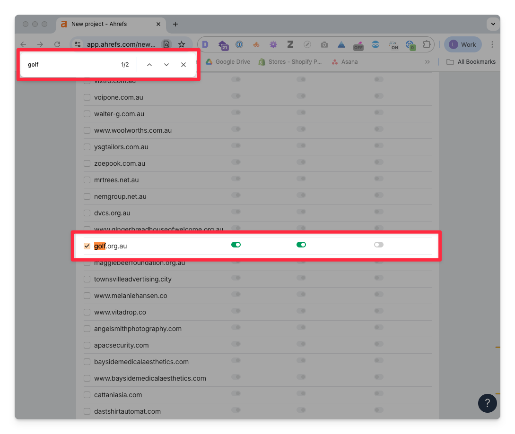
Task: Close the find bar
Action: click(183, 65)
